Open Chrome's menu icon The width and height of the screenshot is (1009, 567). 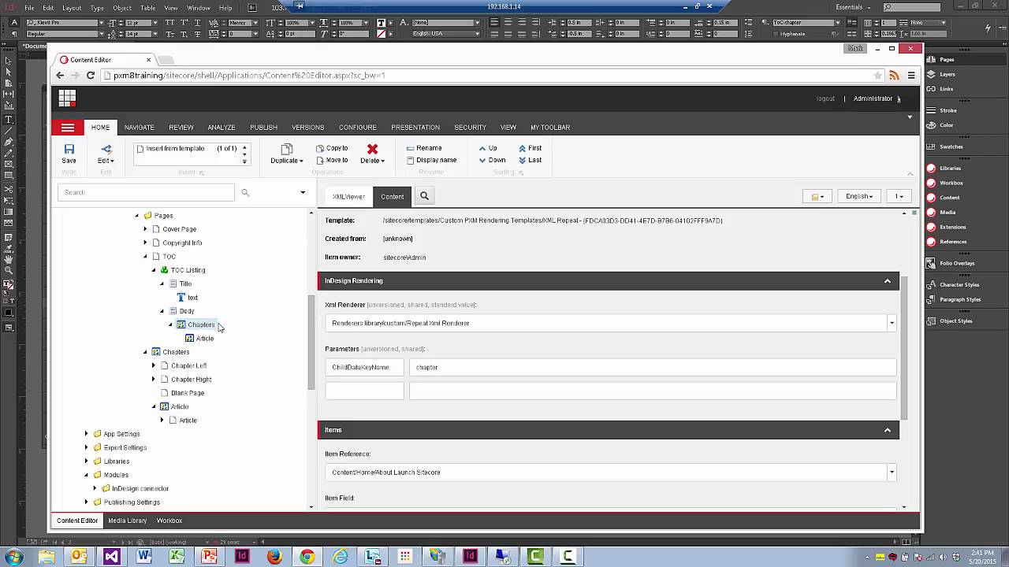pyautogui.click(x=910, y=76)
